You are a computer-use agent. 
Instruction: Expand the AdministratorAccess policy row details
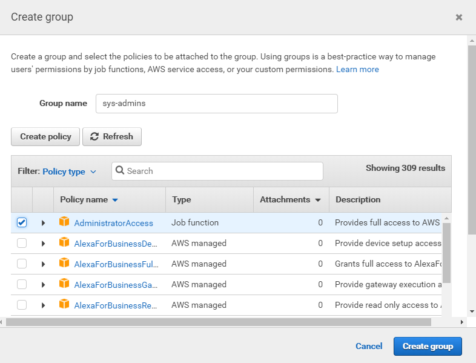43,223
